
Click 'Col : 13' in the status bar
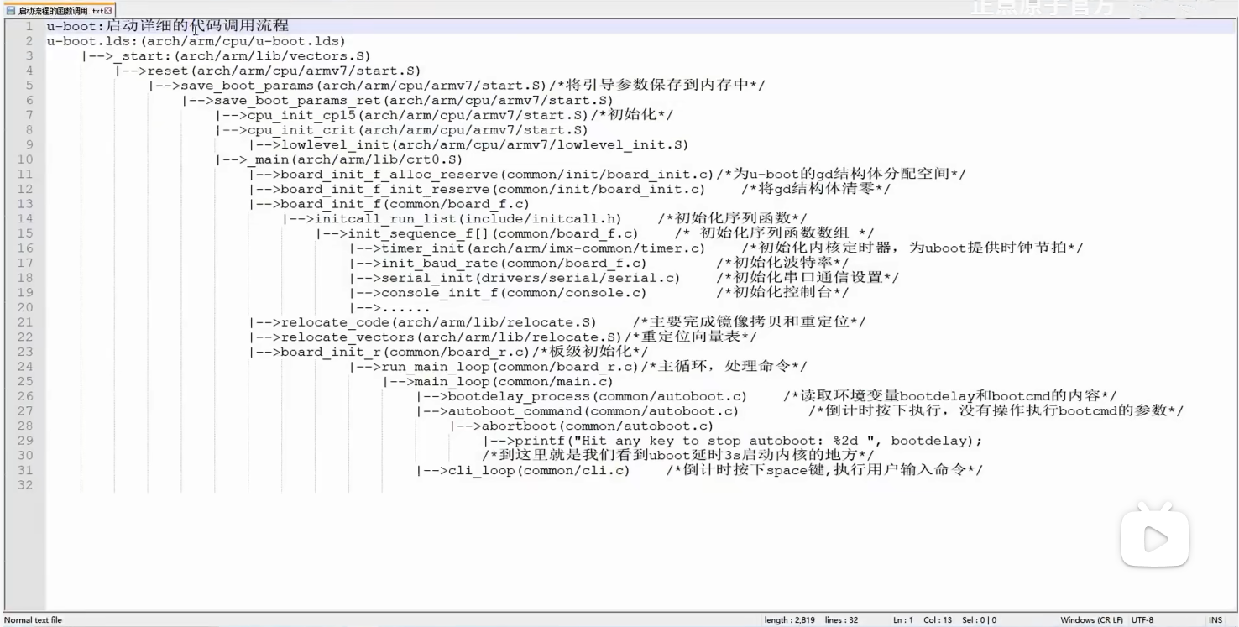(x=938, y=620)
